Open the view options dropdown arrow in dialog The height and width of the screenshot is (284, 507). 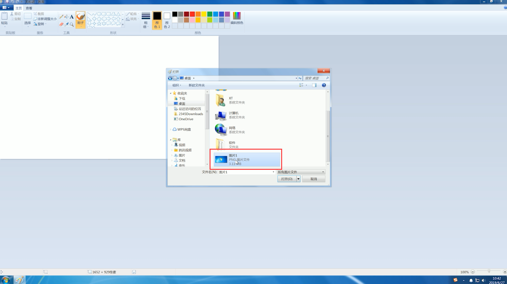coord(306,85)
